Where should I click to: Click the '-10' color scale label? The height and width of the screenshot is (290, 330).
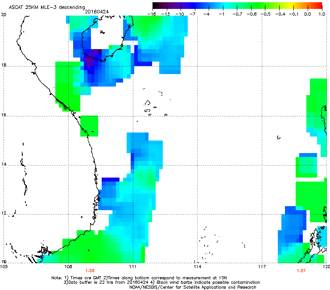pos(180,14)
